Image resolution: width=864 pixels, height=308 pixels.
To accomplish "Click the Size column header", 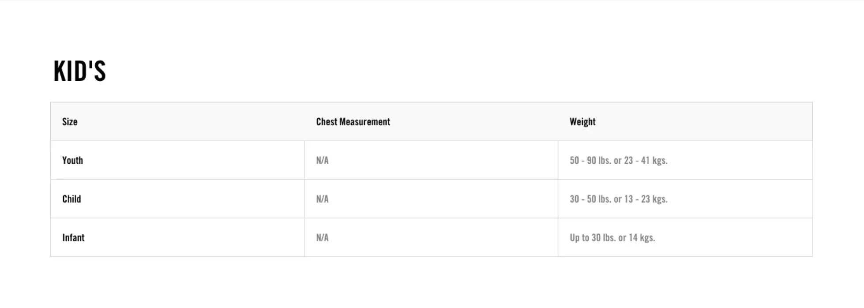I will (70, 122).
